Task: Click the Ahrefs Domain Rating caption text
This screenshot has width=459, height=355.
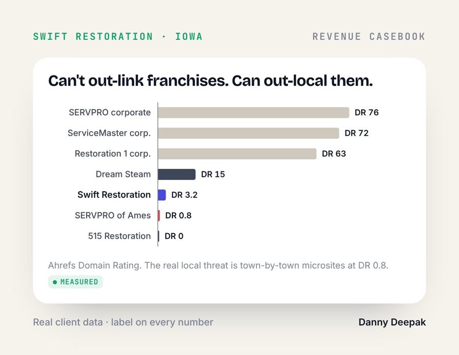Action: [218, 265]
